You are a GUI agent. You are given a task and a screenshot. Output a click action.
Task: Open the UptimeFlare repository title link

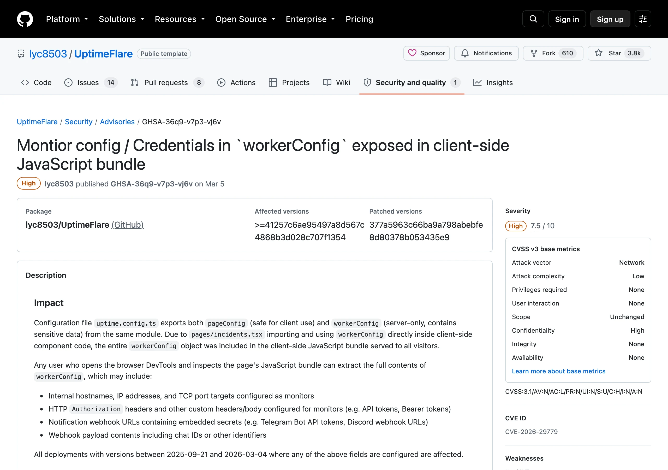point(104,54)
